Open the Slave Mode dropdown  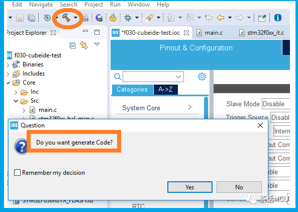[276, 104]
